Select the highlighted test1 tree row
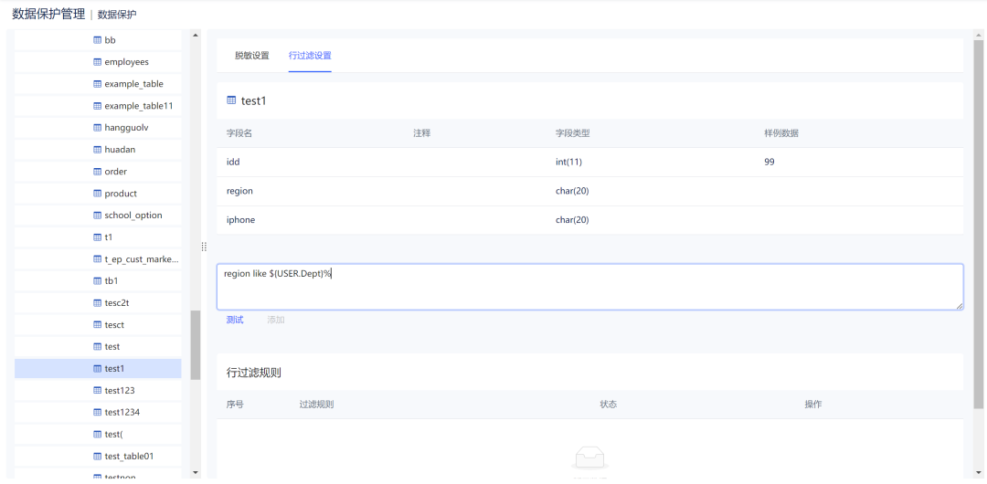 tap(98, 368)
